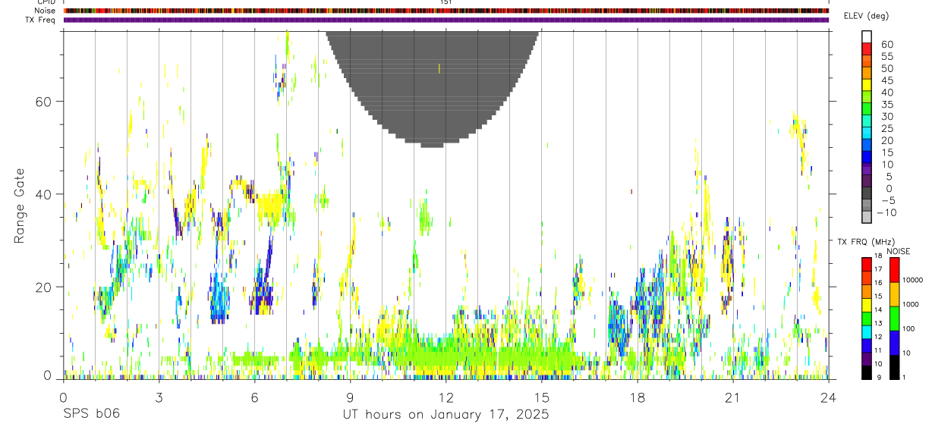The height and width of the screenshot is (430, 932).
Task: Click the 'SPS b06' radar beam label
Action: tap(92, 414)
